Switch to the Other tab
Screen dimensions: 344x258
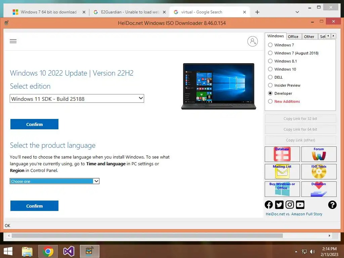[x=309, y=36]
